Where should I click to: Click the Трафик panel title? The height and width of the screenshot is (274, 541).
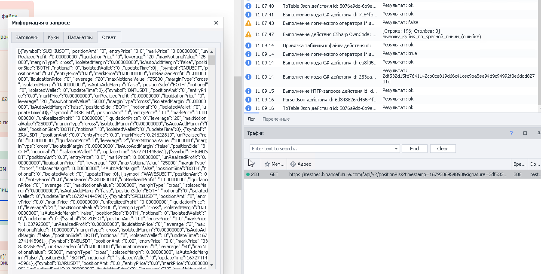pyautogui.click(x=255, y=133)
